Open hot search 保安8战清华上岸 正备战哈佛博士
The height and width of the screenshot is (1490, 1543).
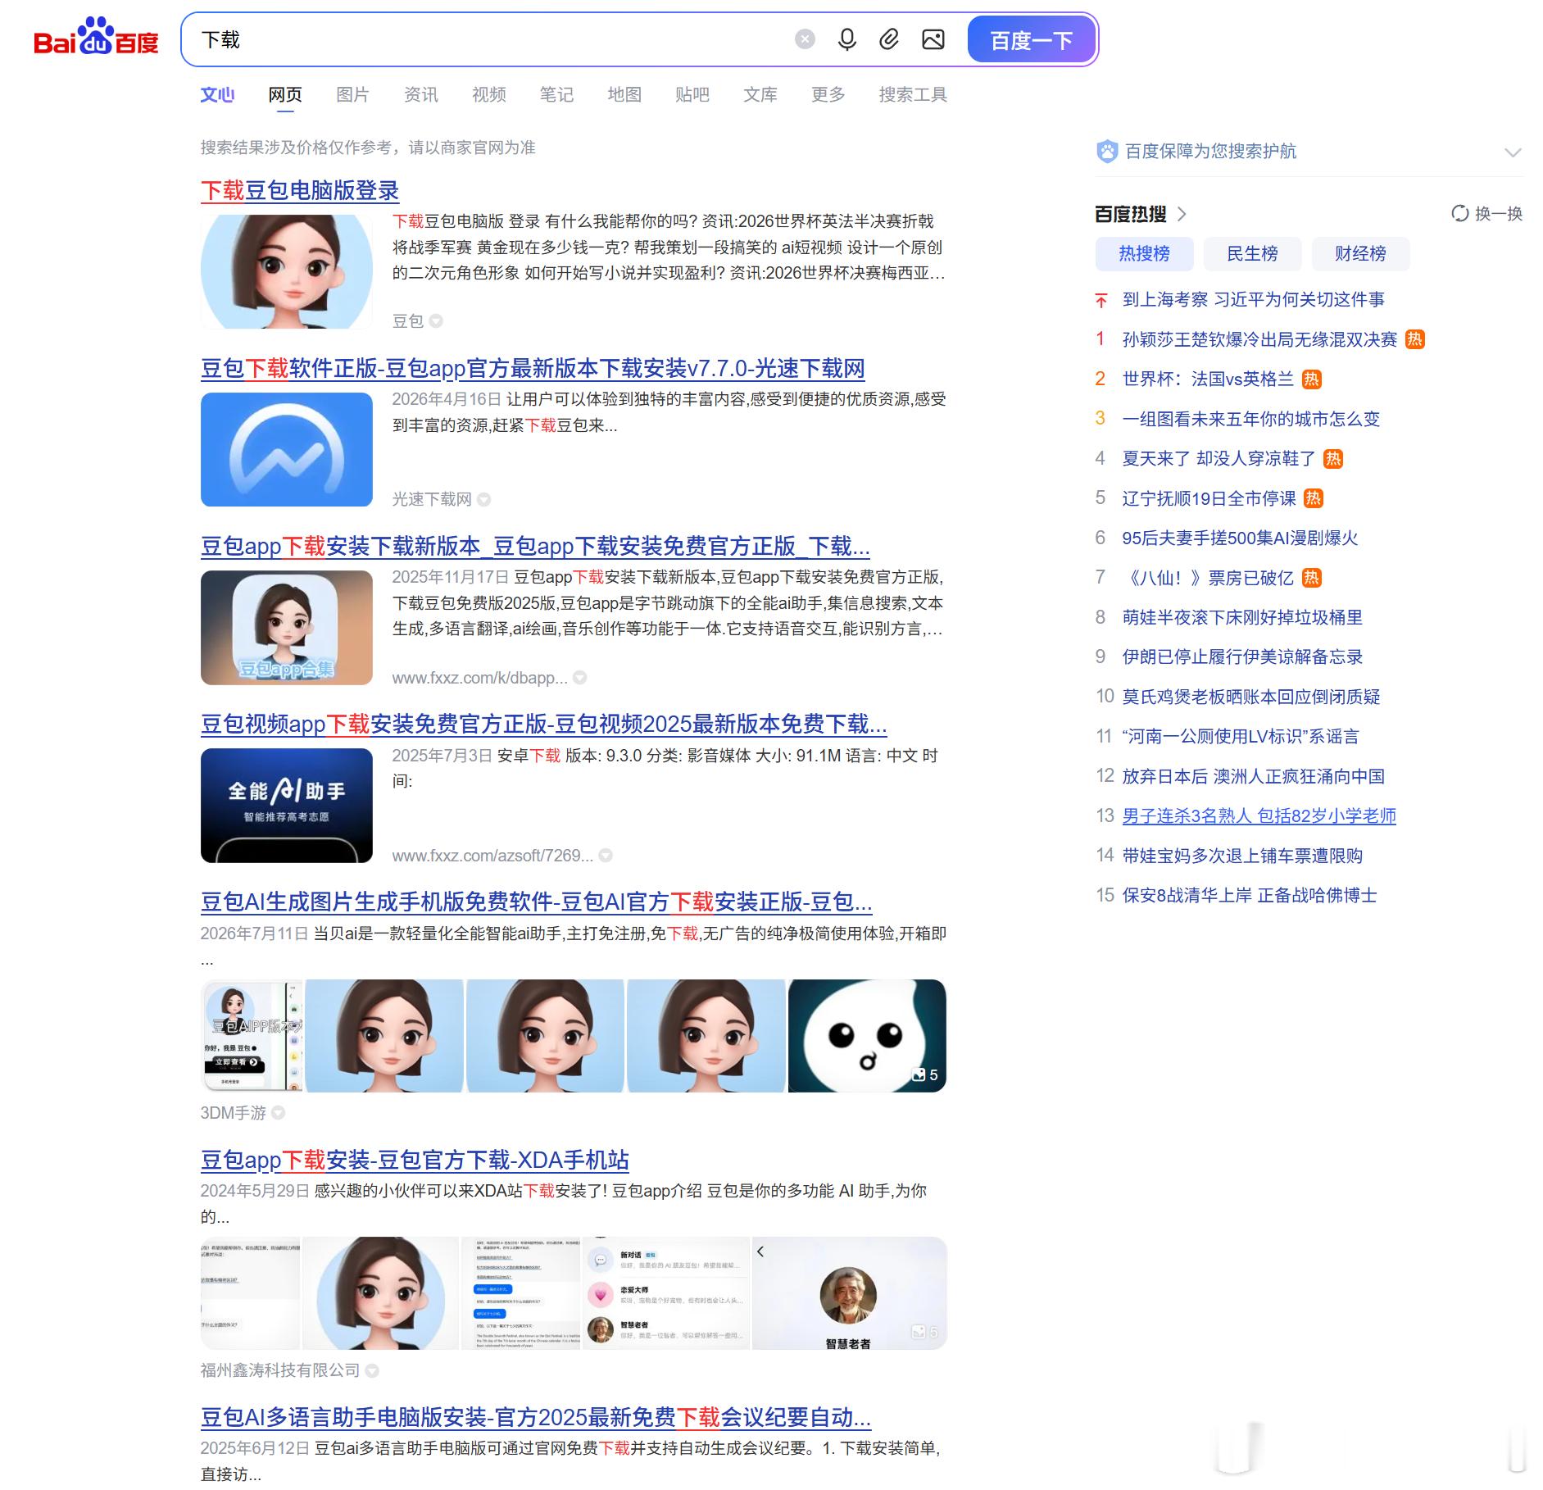1250,896
